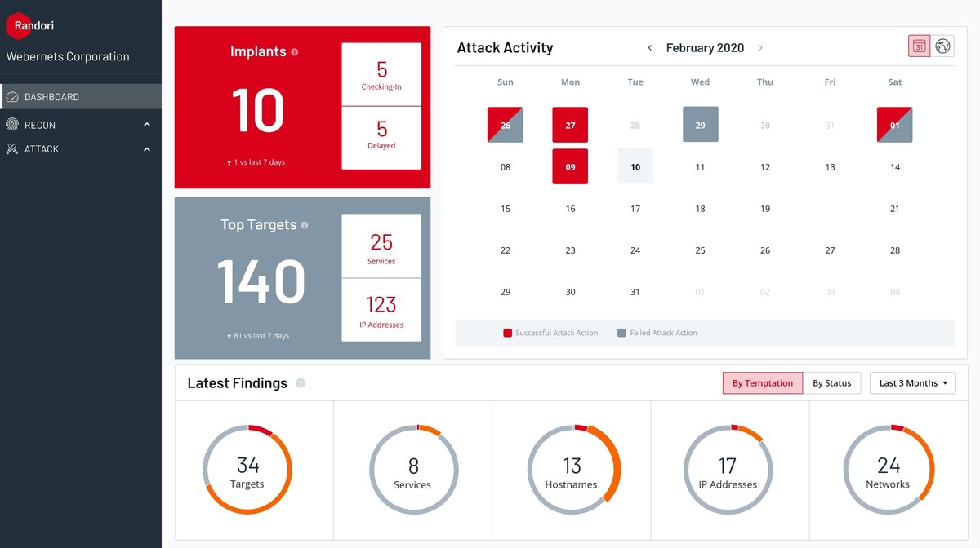
Task: Click the red Successful Attack Action swatch
Action: [x=508, y=333]
